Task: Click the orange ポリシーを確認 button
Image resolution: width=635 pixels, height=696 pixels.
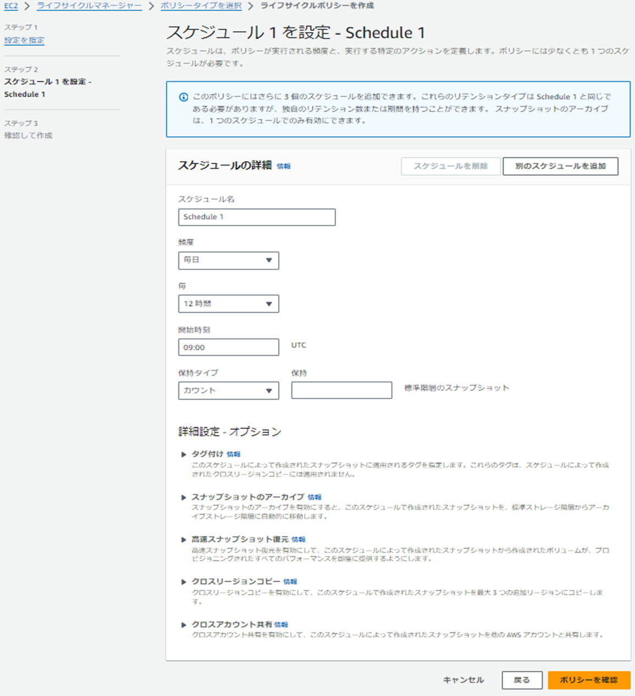Action: [589, 680]
